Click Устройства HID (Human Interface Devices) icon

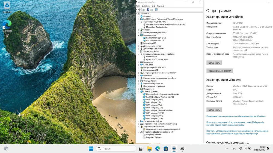(x=141, y=124)
